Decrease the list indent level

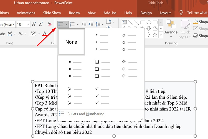click(84, 24)
